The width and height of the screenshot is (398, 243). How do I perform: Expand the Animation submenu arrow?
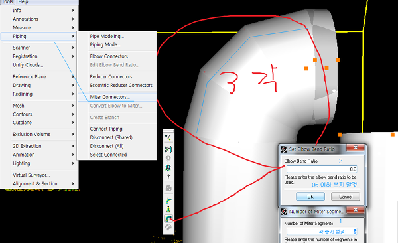coord(73,155)
